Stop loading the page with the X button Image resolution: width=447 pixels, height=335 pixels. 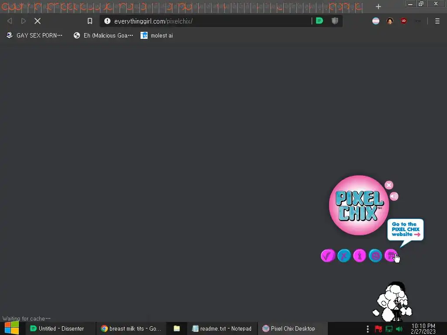coord(38,21)
